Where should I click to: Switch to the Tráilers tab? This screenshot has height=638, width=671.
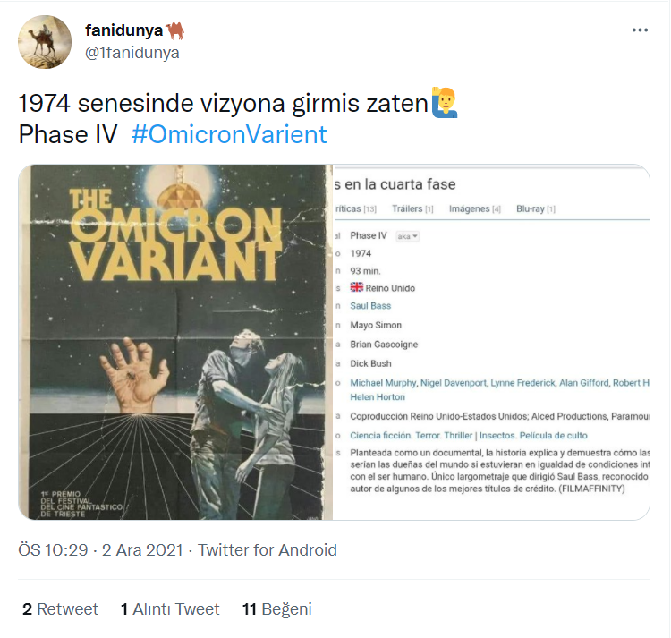(412, 208)
